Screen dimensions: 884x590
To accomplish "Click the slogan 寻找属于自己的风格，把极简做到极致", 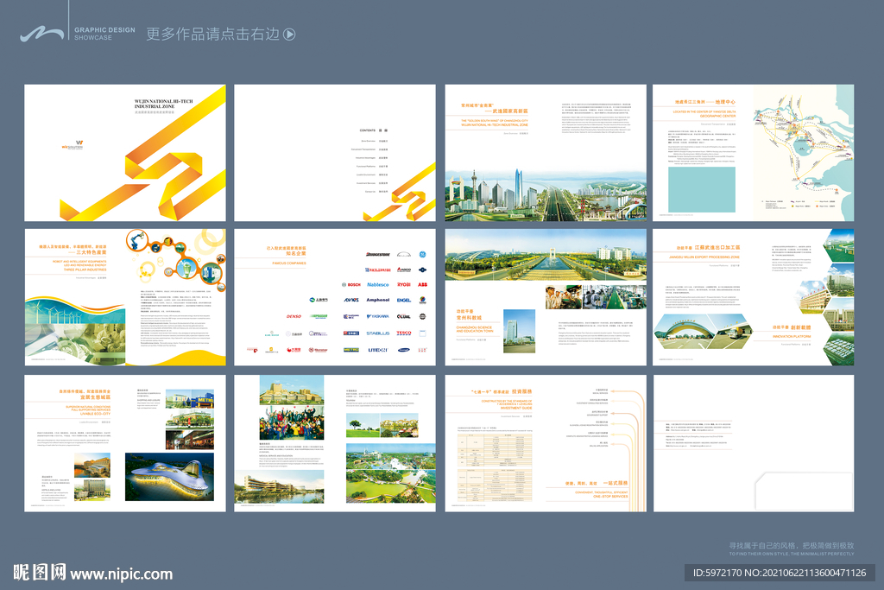I will coord(792,546).
